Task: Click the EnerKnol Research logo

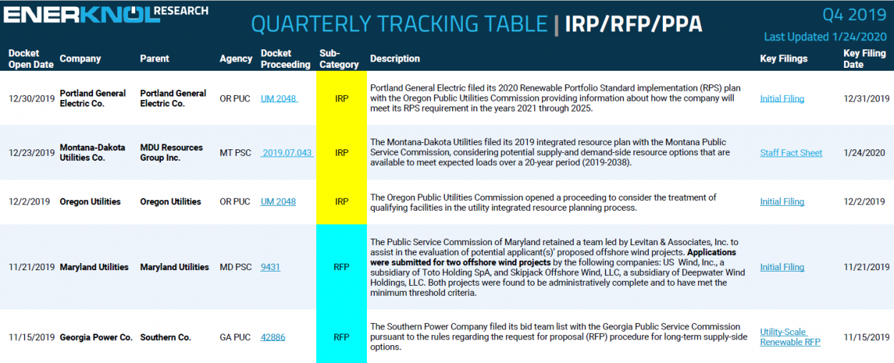Action: click(106, 14)
